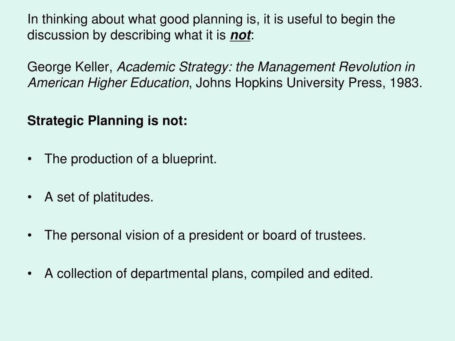
Task: Select "The production of a blueprint." bullet text
Action: pyautogui.click(x=131, y=159)
